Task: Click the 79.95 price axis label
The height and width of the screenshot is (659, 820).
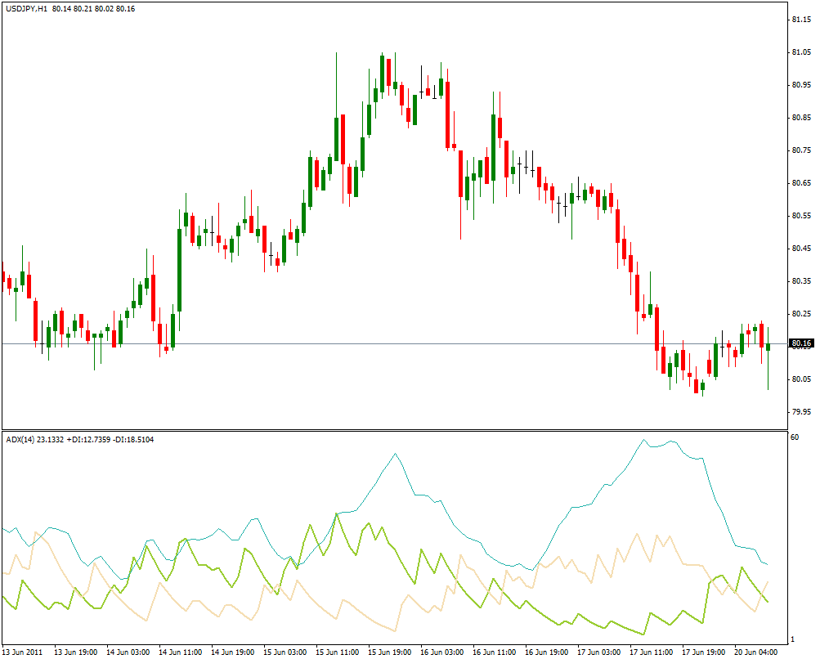Action: pyautogui.click(x=801, y=411)
